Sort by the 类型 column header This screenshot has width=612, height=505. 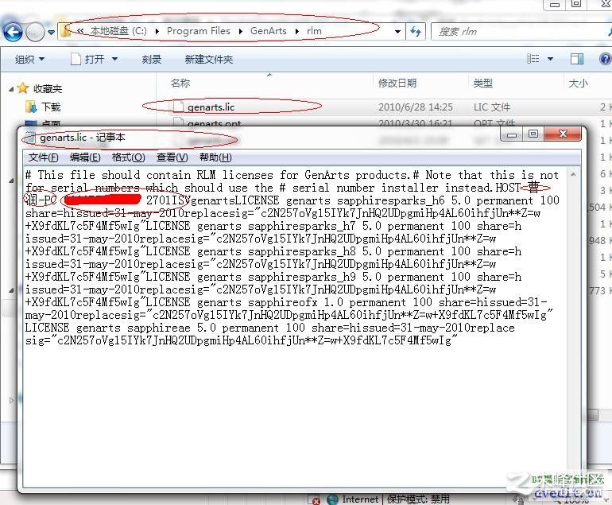click(x=482, y=83)
